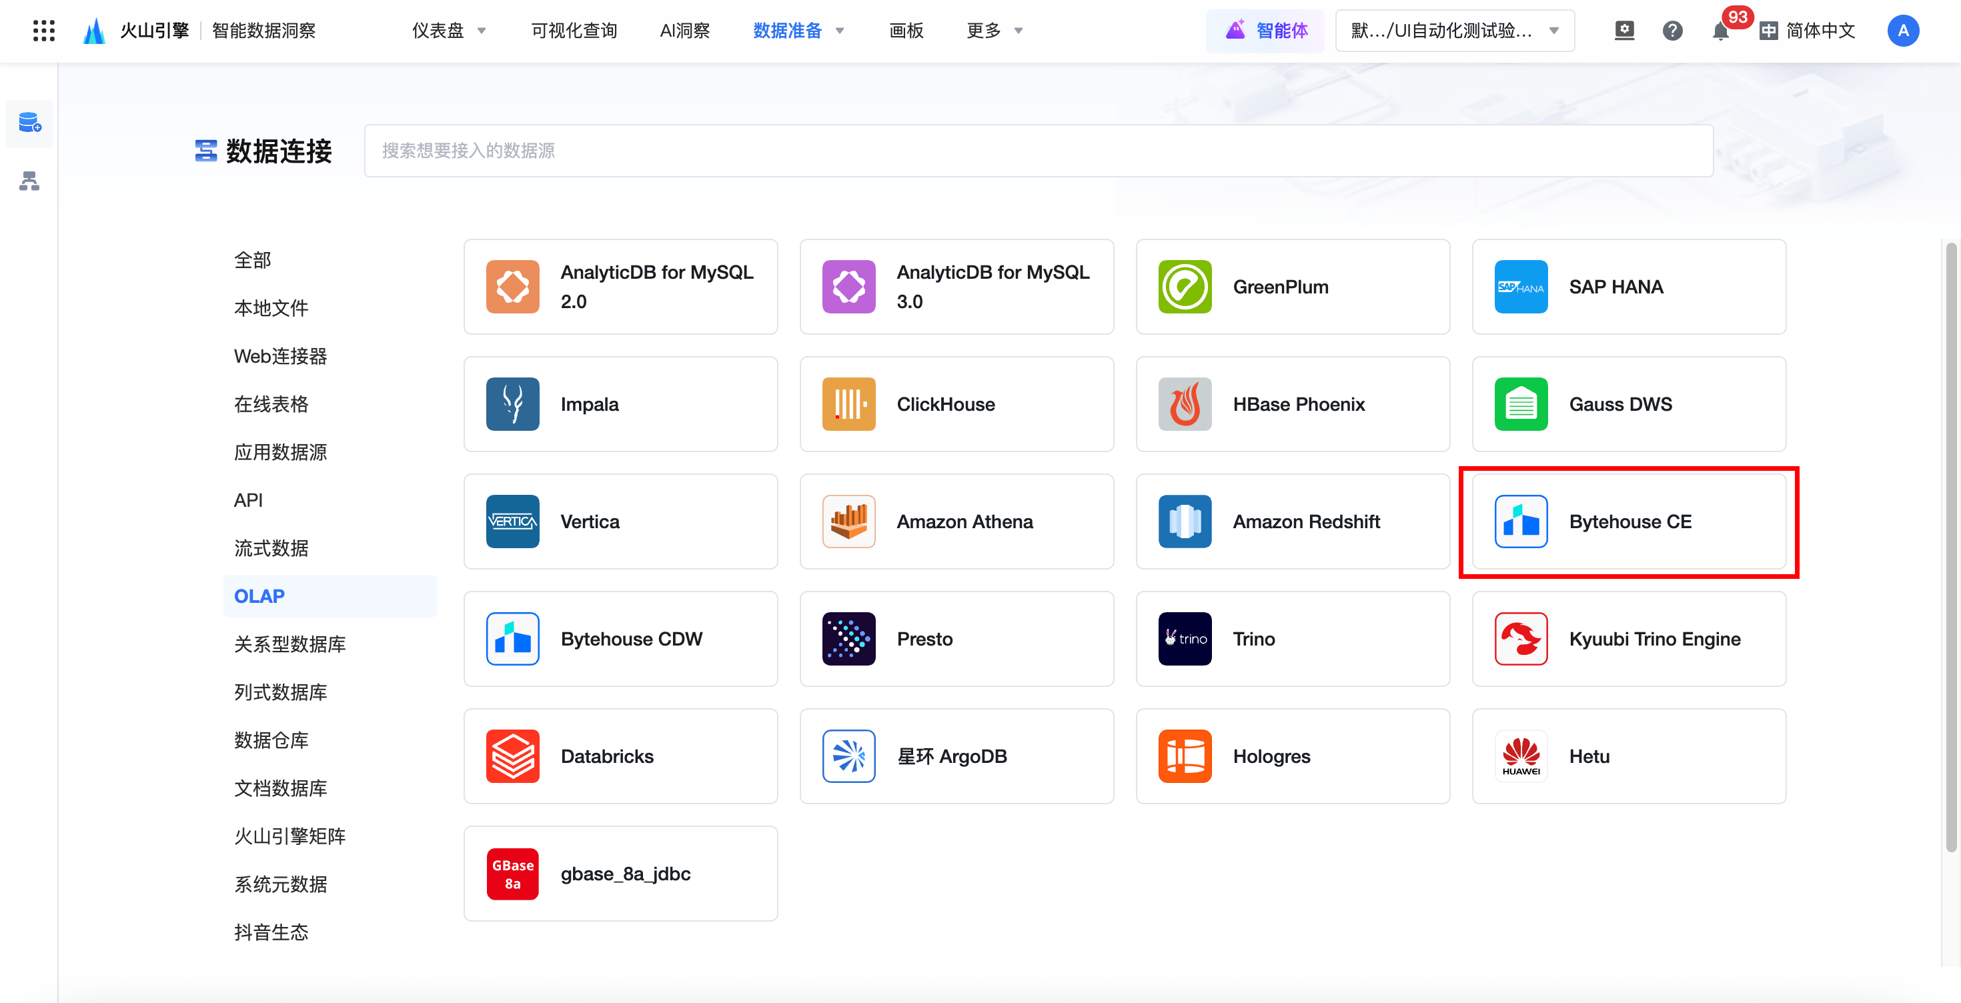Choose the Hologres connector icon
Image resolution: width=1961 pixels, height=1003 pixels.
click(1185, 756)
